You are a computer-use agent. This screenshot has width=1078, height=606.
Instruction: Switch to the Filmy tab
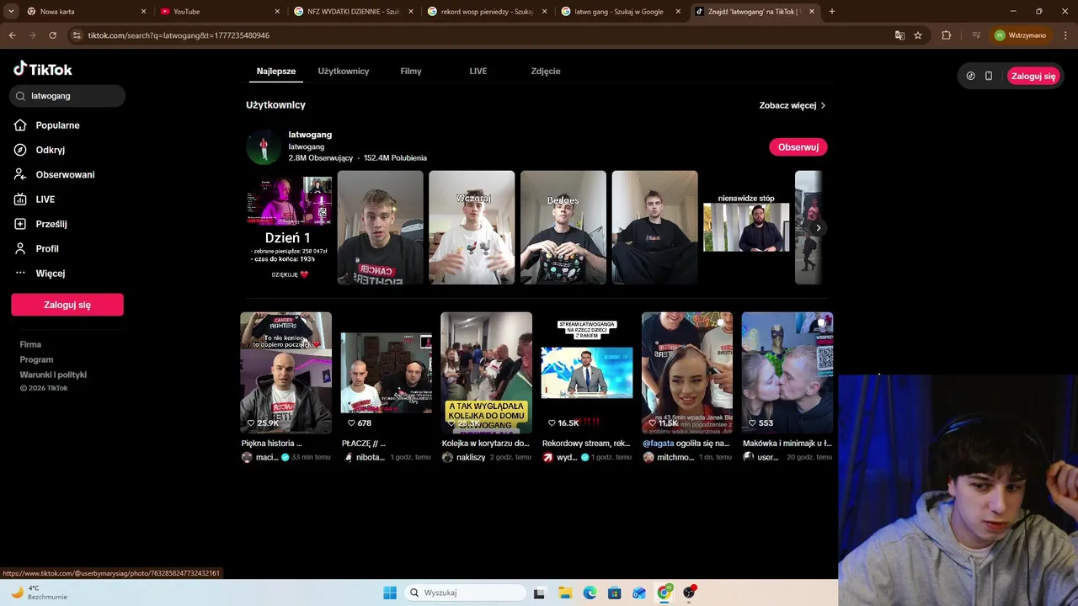click(x=411, y=72)
